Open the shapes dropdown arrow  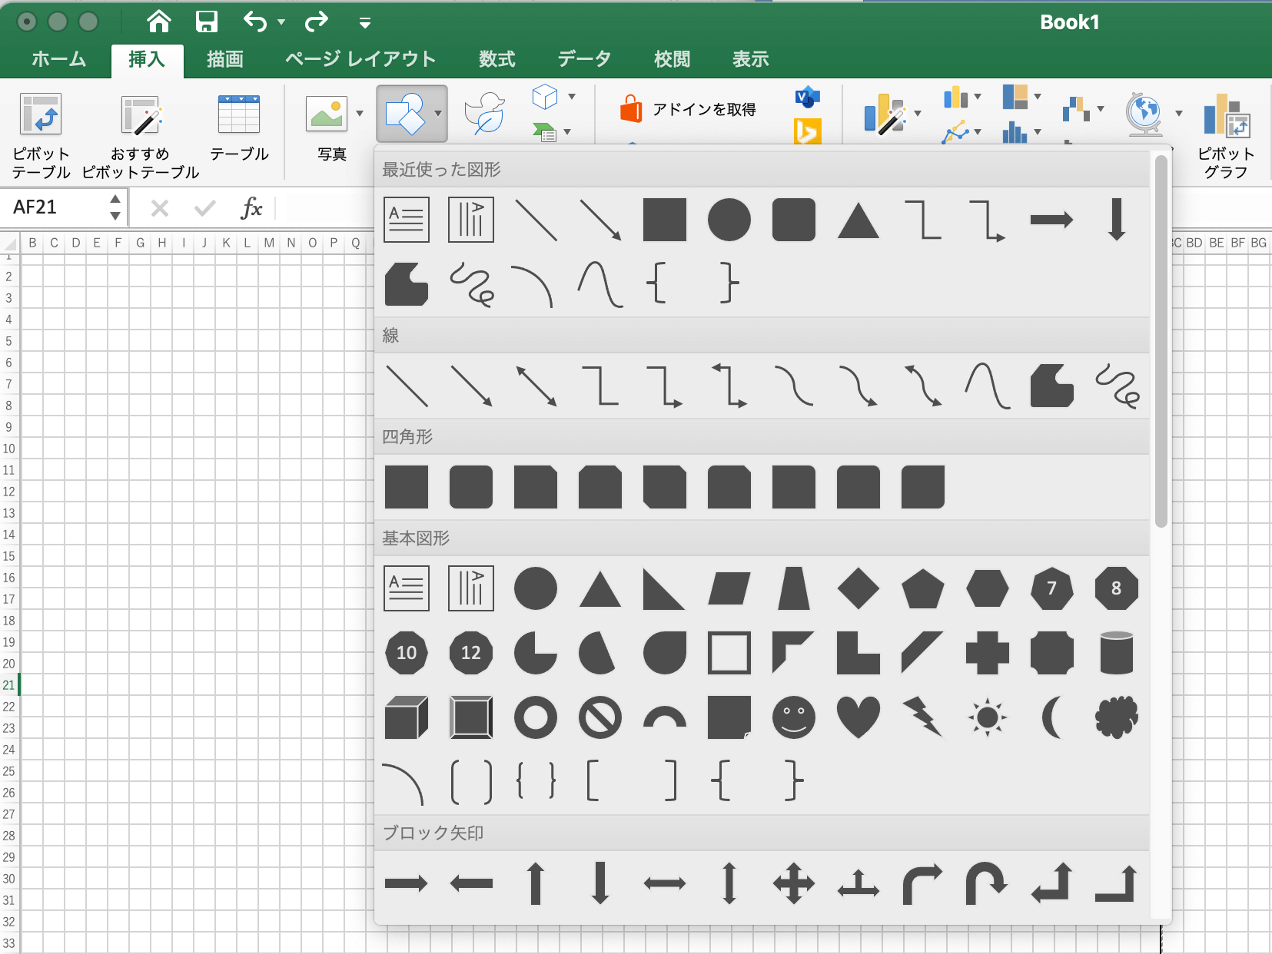438,114
